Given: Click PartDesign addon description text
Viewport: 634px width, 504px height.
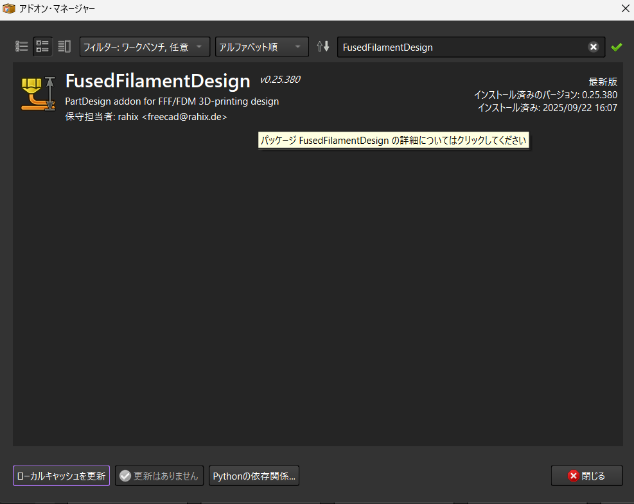Looking at the screenshot, I should coord(172,101).
